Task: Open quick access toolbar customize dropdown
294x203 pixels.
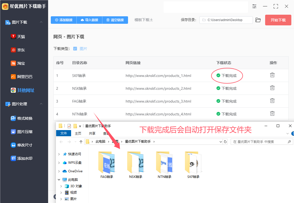Action: [x=80, y=126]
